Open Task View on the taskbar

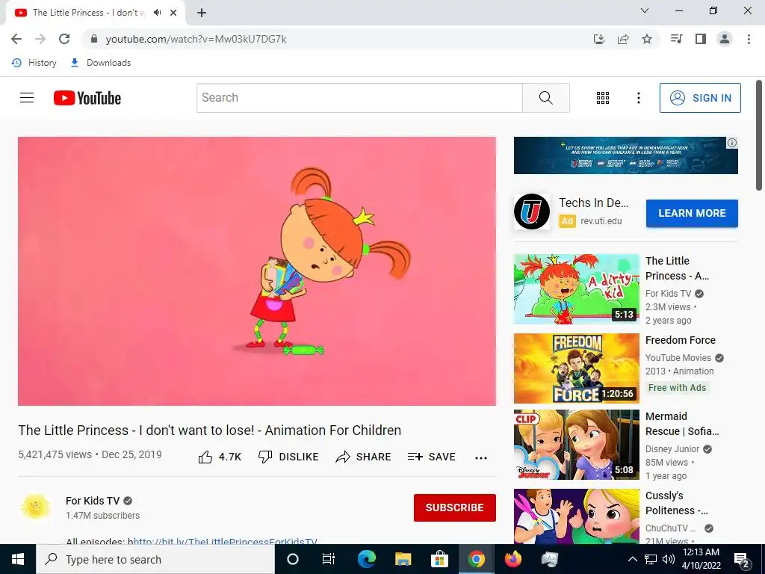(x=329, y=559)
